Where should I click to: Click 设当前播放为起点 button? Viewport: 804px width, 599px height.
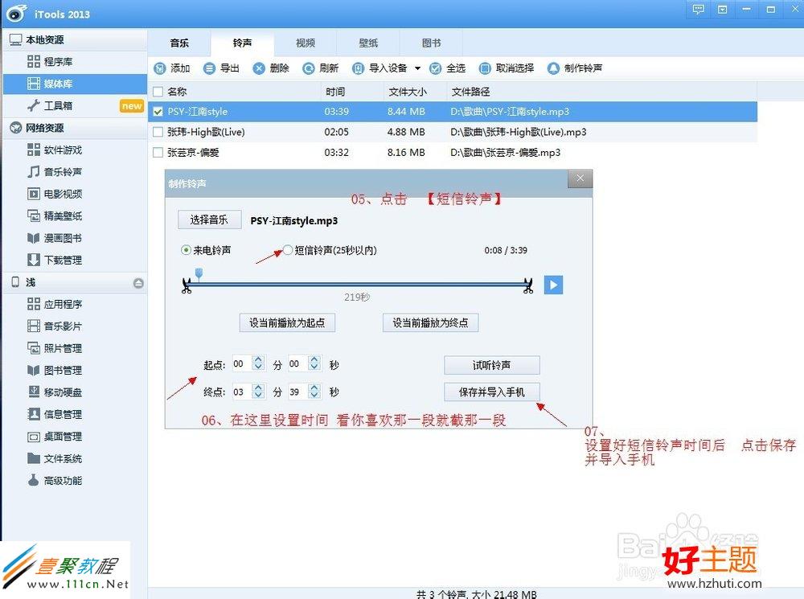(x=287, y=322)
